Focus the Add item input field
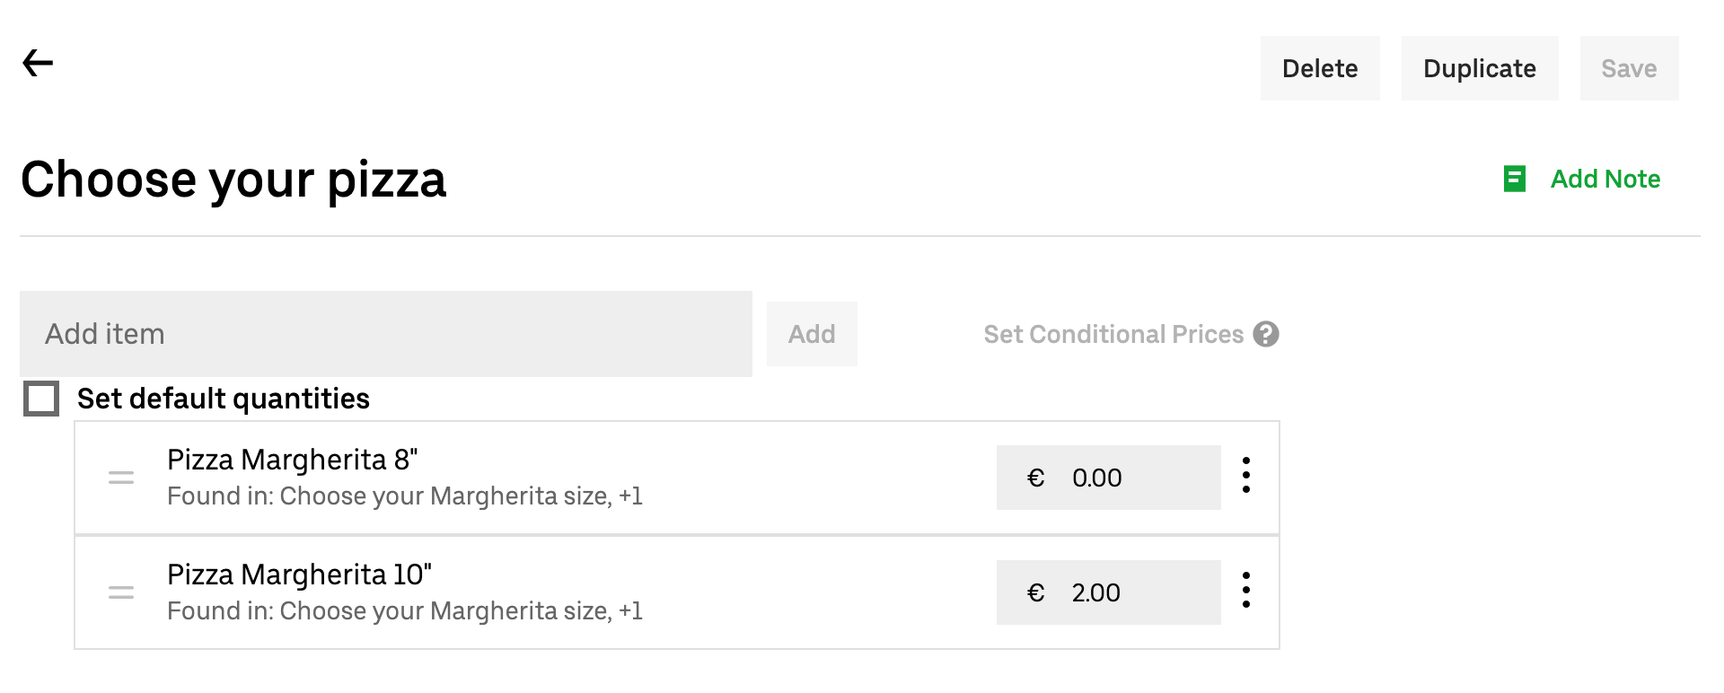 (386, 334)
